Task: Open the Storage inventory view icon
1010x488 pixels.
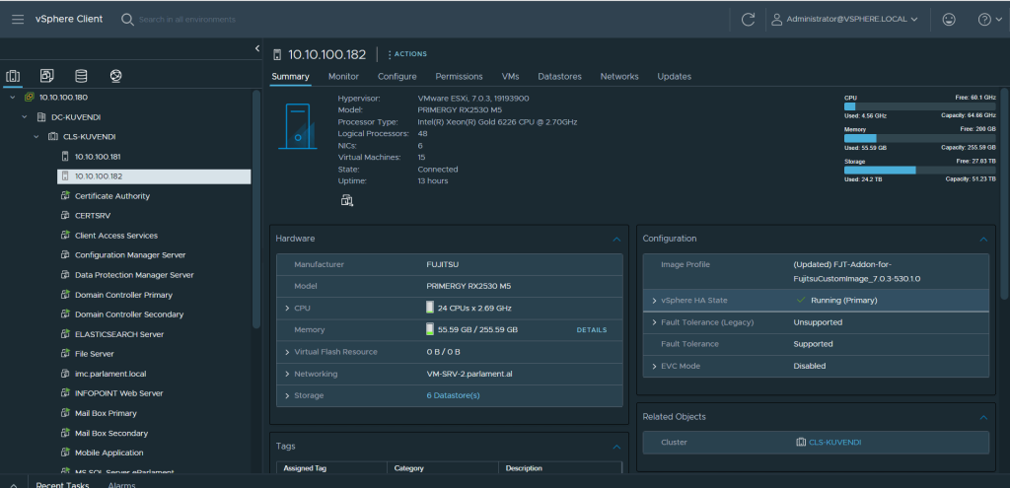Action: (x=81, y=76)
